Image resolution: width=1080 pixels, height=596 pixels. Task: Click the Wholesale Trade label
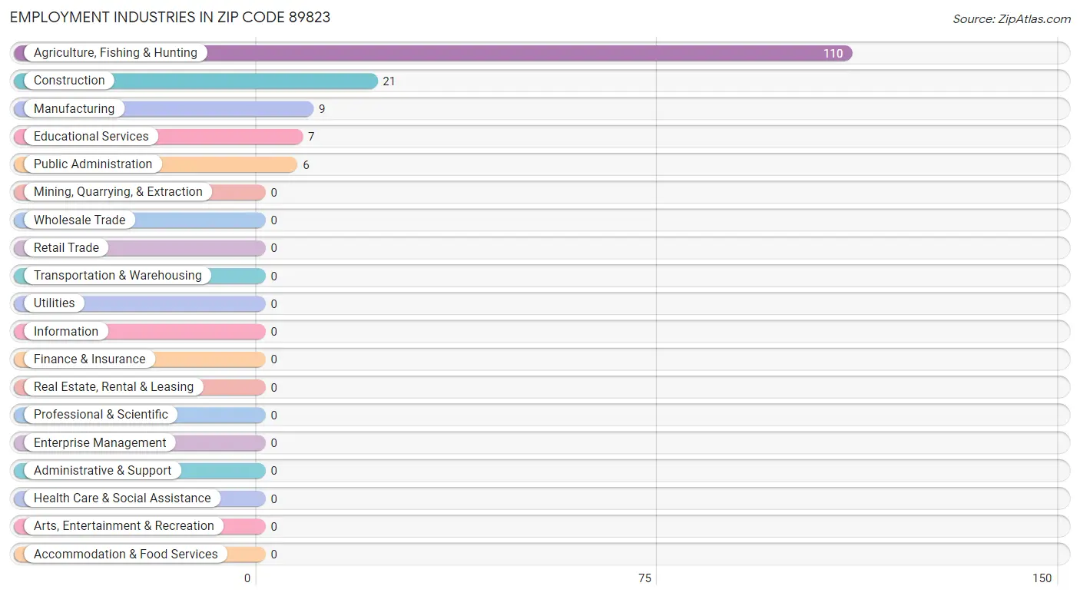tap(79, 220)
